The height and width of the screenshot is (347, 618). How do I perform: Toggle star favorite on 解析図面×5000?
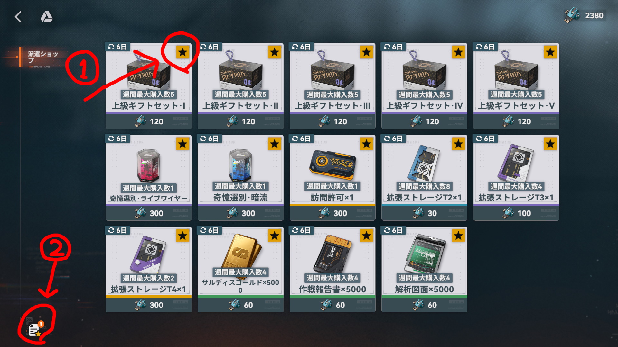[458, 236]
